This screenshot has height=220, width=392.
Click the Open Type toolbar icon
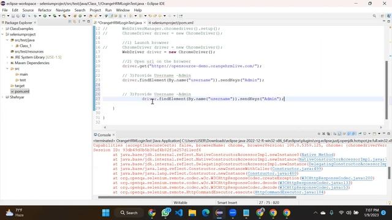[x=91, y=16]
